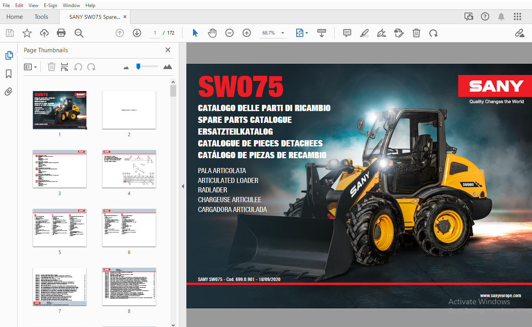Reduce thumbnail size small mountain icon
The height and width of the screenshot is (327, 532).
click(x=126, y=68)
